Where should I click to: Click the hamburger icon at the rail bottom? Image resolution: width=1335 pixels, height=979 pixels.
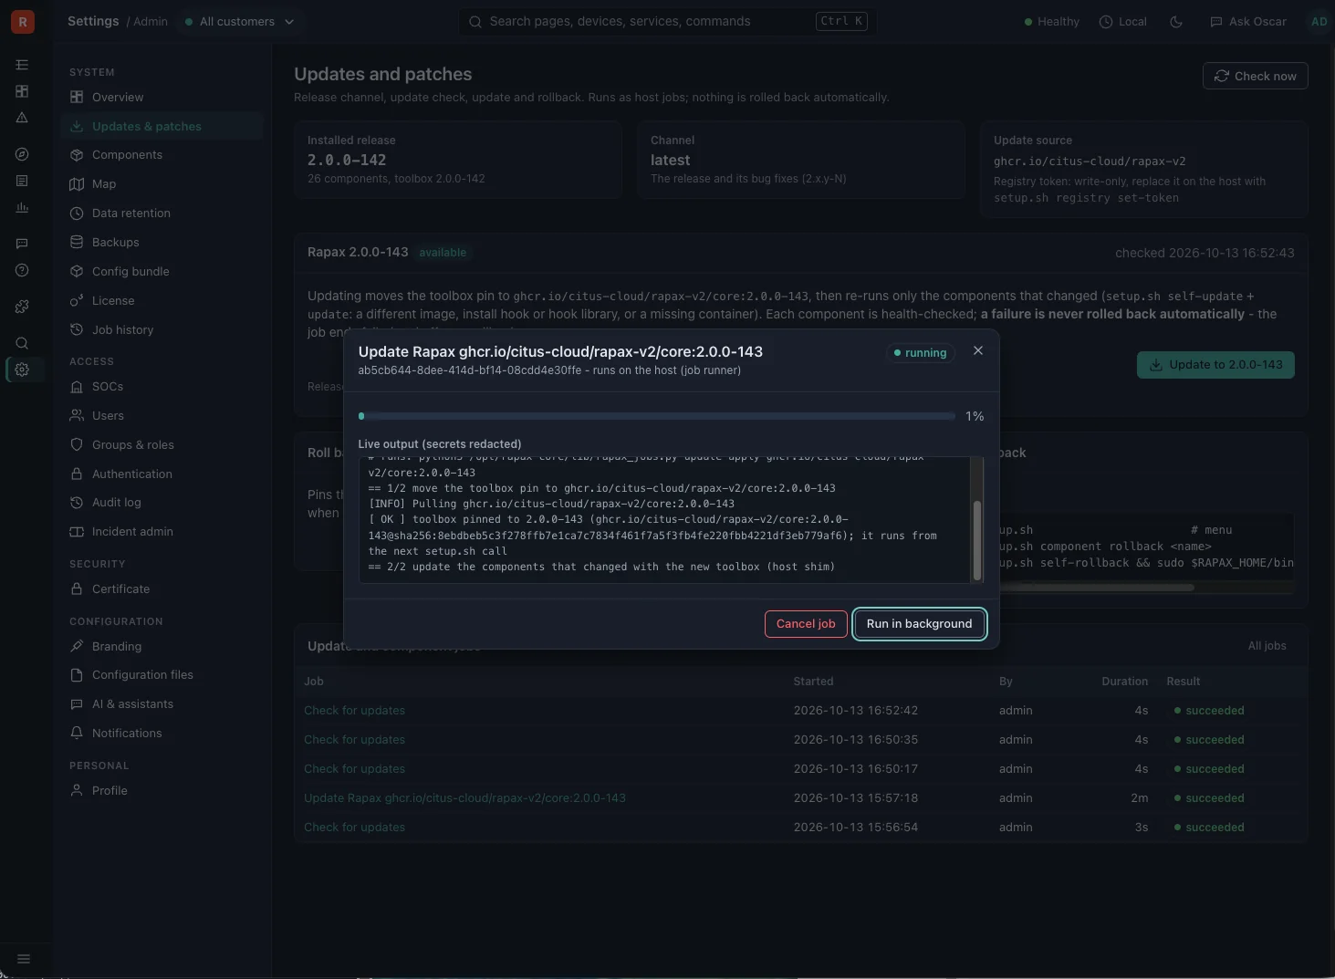[x=24, y=959]
